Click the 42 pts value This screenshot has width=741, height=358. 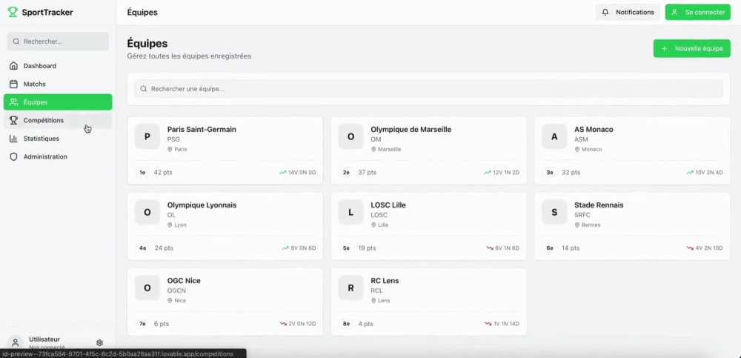pyautogui.click(x=163, y=173)
